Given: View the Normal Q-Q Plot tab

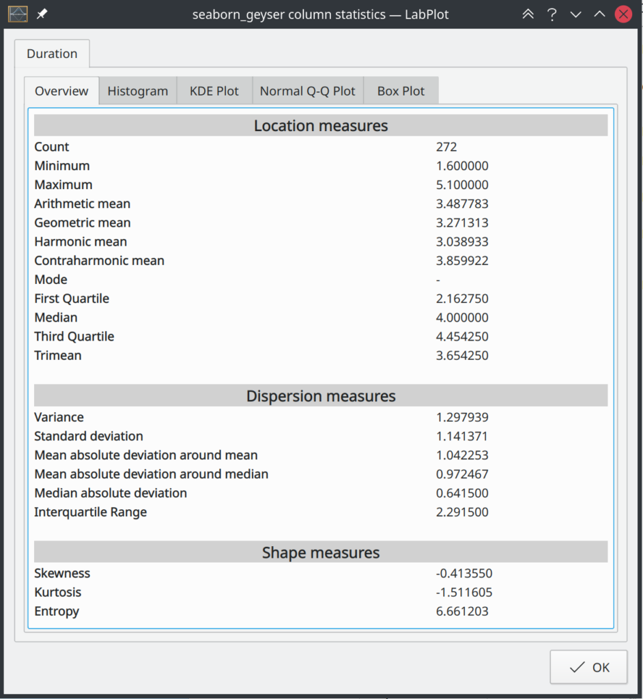Looking at the screenshot, I should click(307, 90).
